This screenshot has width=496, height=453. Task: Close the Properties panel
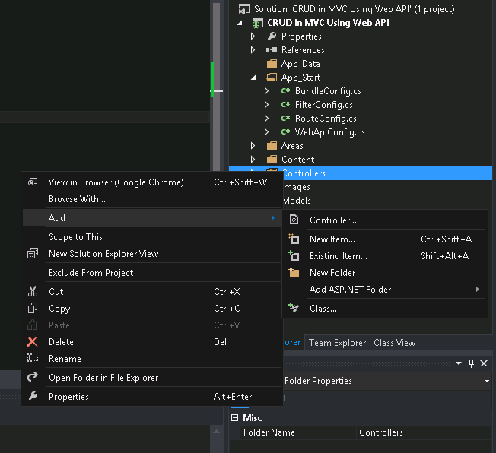[x=484, y=363]
